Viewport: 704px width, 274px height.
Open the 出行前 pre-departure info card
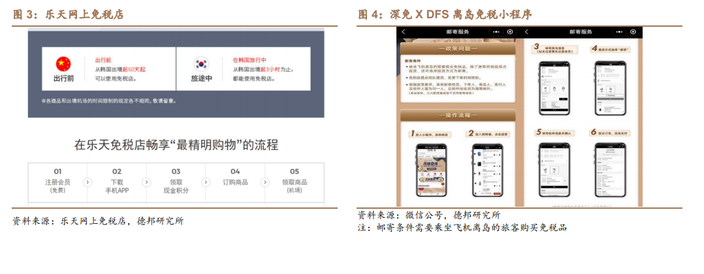click(108, 68)
